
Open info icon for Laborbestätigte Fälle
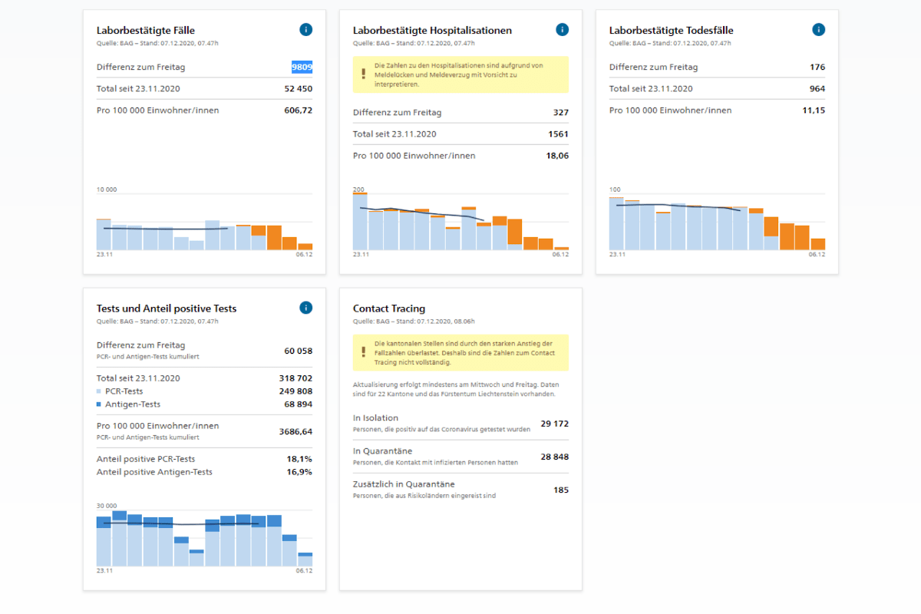[x=305, y=30]
